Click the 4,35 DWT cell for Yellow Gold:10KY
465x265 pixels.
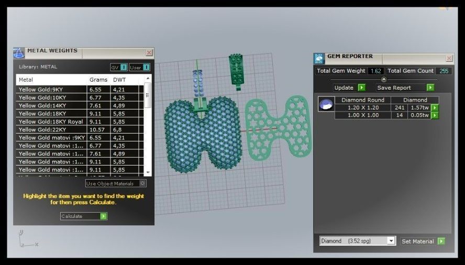click(124, 97)
